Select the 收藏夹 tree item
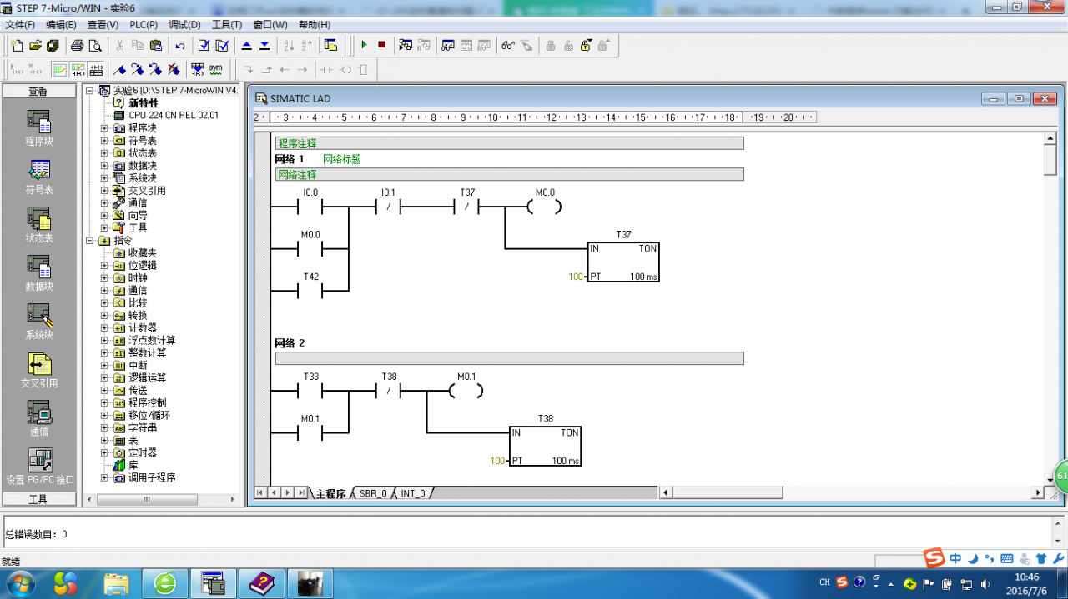Viewport: 1068px width, 599px height. 142,253
